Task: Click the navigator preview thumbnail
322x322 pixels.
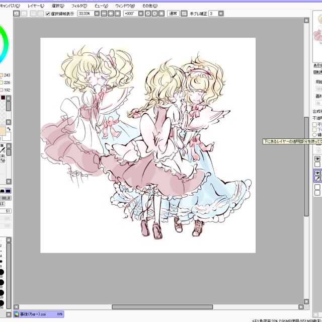Action: tap(317, 37)
